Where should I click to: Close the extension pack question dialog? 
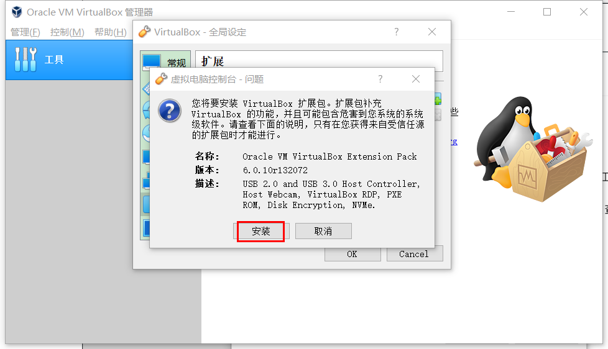[416, 79]
